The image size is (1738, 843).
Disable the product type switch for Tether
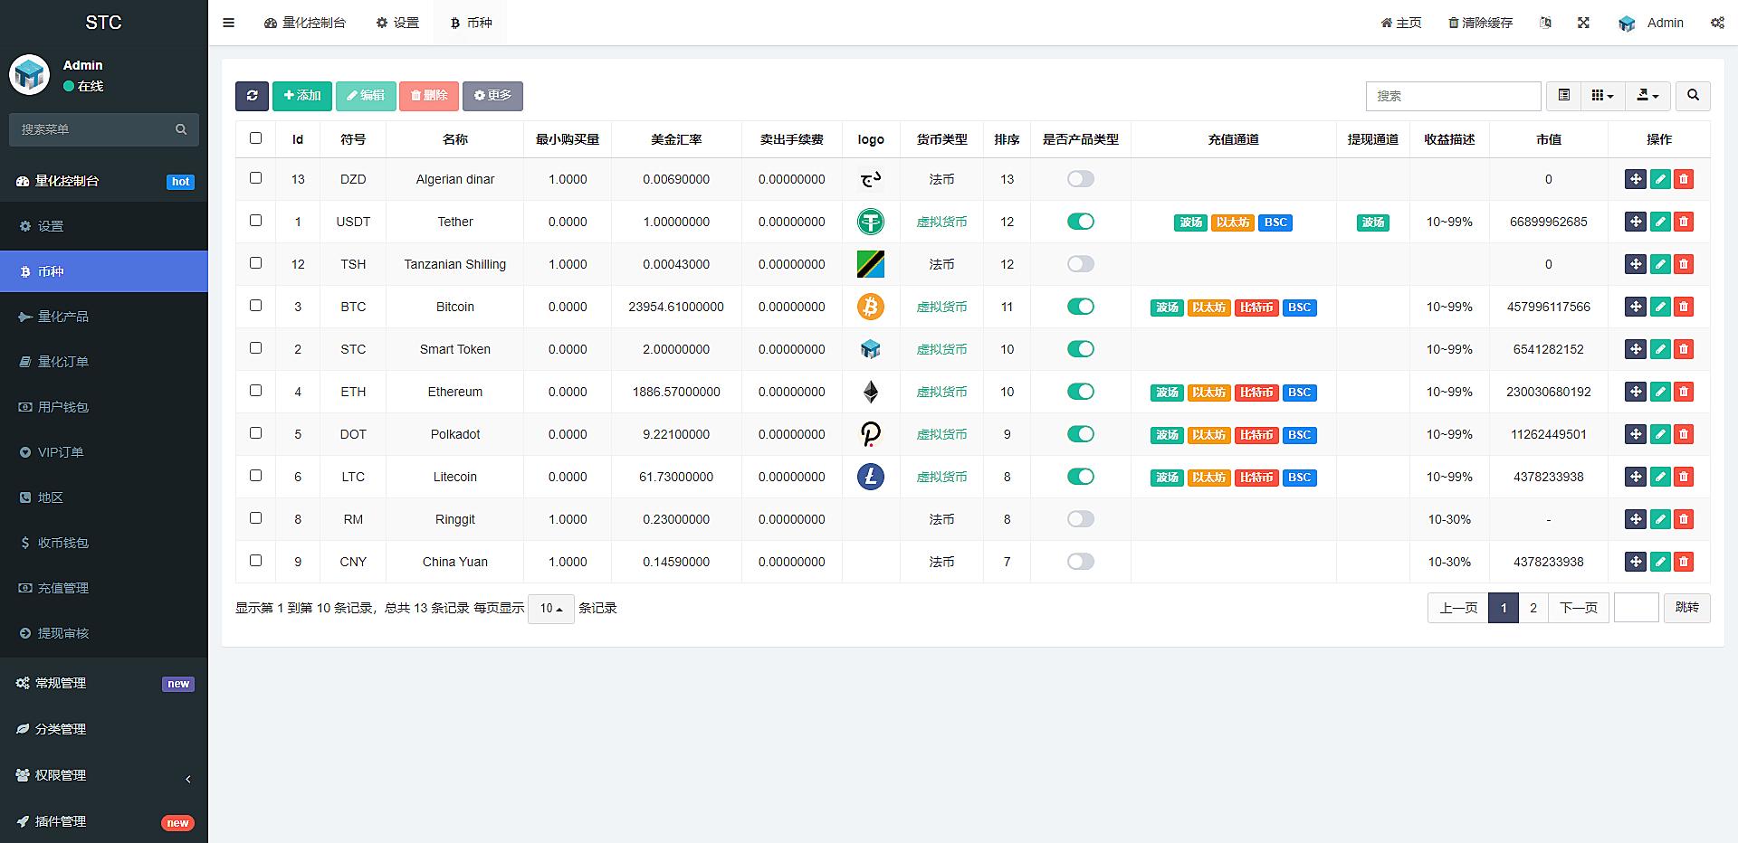point(1080,222)
